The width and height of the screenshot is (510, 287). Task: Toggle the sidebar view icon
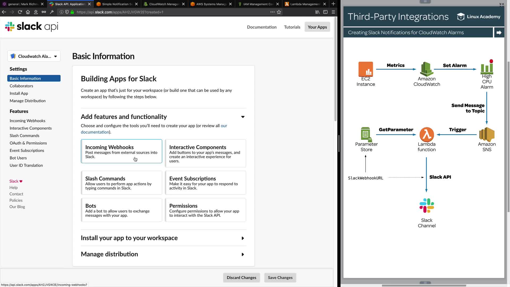(x=325, y=12)
